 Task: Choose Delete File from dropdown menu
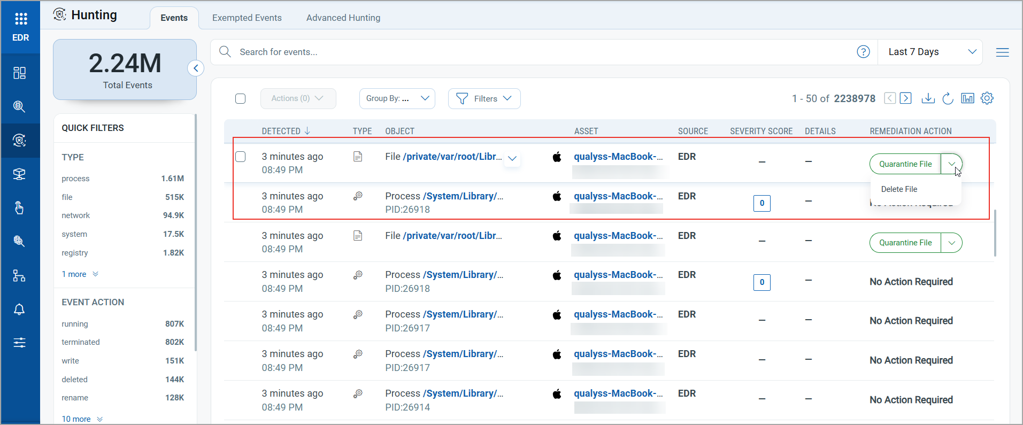coord(899,189)
